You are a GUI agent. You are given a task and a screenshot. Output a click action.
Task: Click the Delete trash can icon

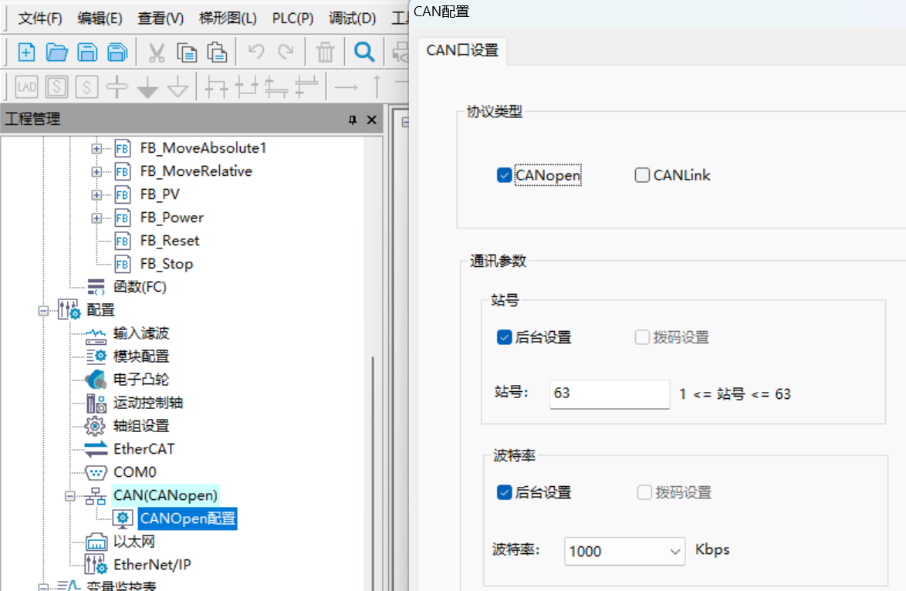(325, 52)
